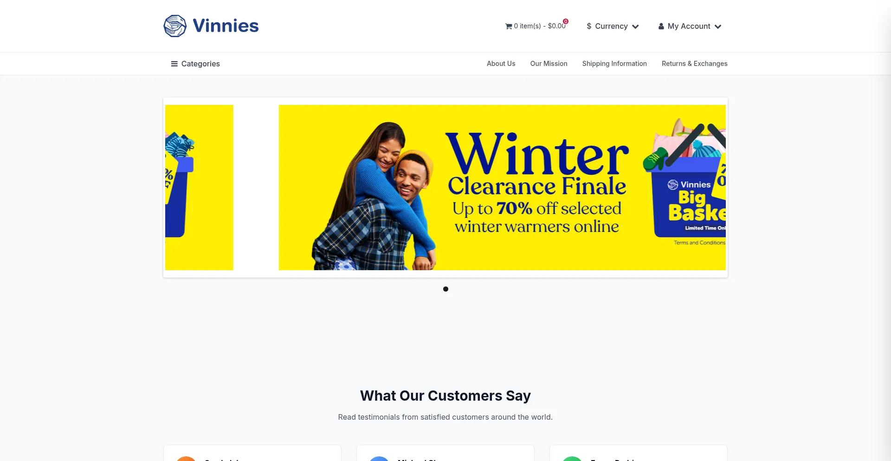
Task: Open the shopping cart icon
Action: (x=509, y=26)
